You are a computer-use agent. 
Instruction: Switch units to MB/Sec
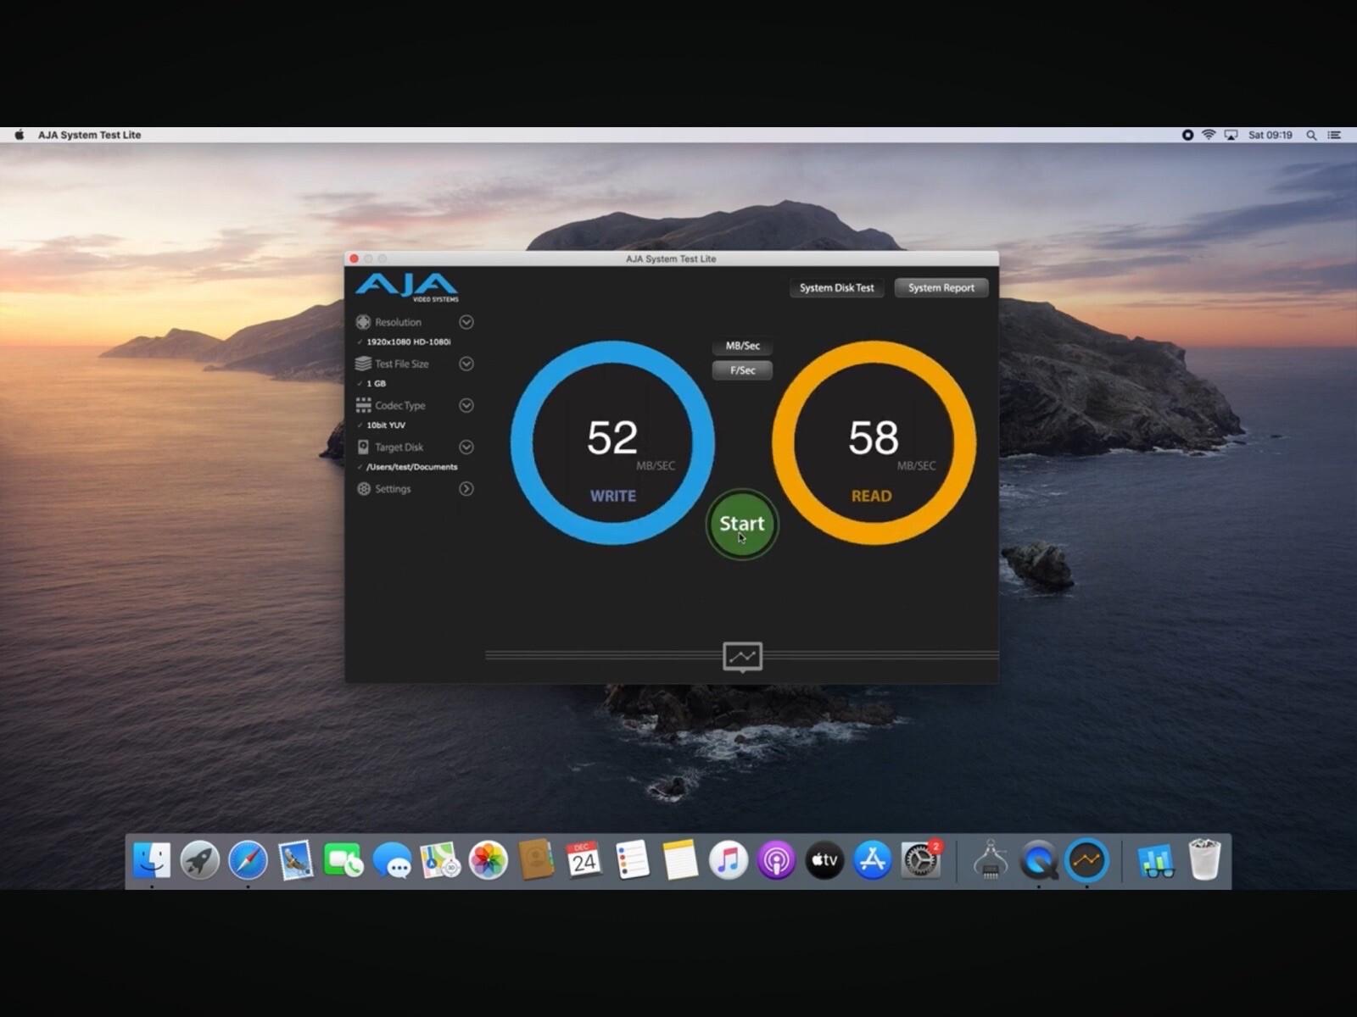(x=742, y=346)
